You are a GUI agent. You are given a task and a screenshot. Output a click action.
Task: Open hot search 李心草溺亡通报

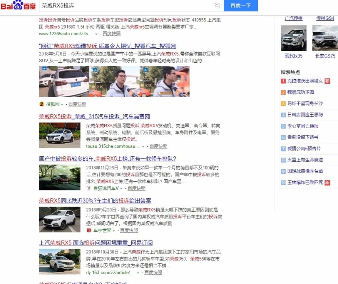point(303,126)
